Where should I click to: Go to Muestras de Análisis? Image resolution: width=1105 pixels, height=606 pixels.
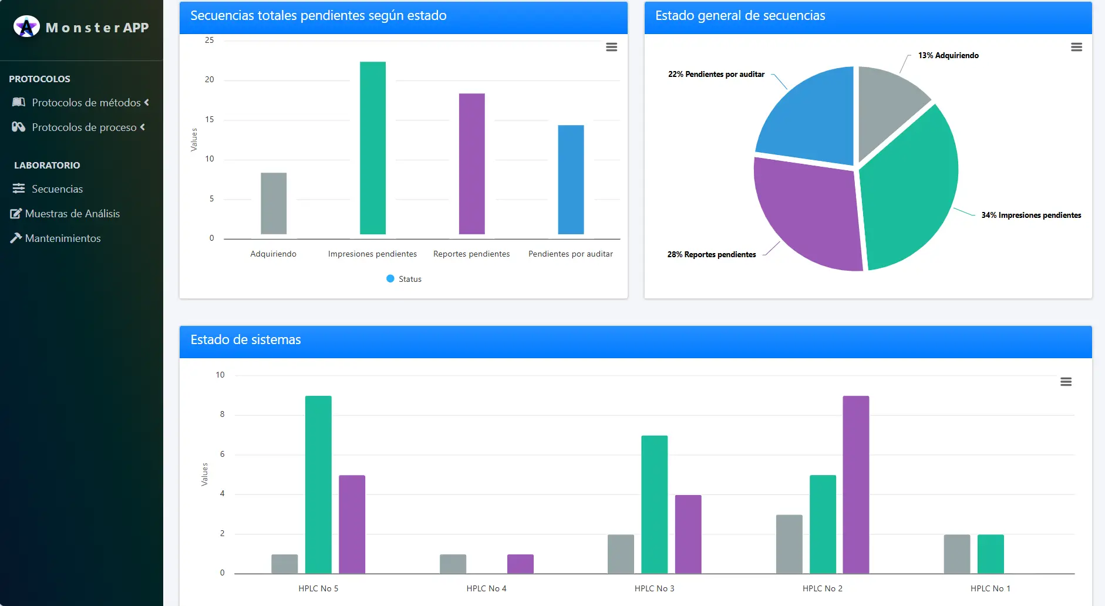point(72,214)
